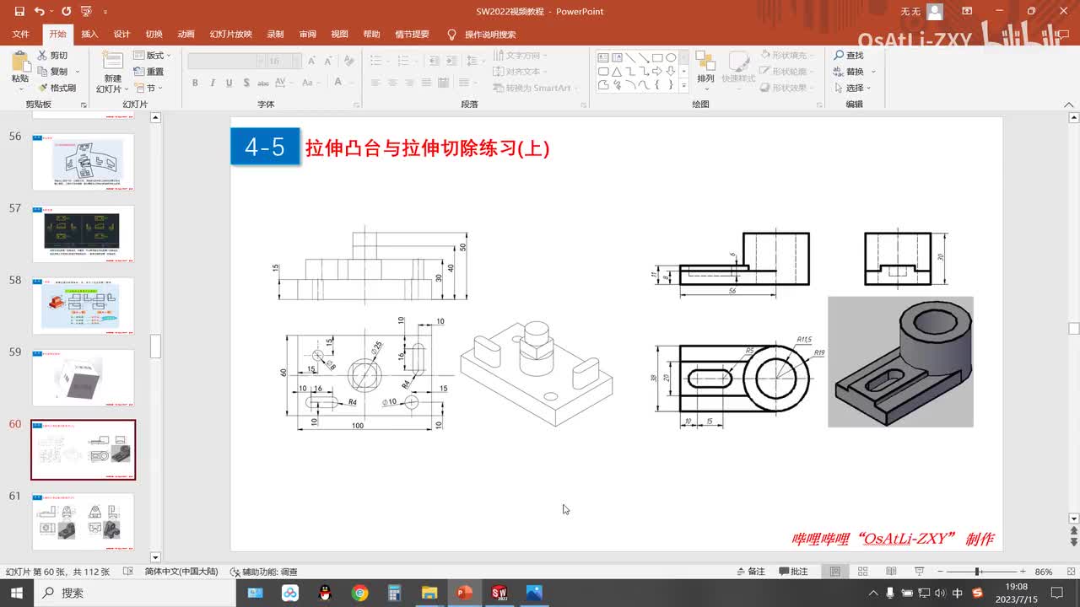Pick the oval shape in shapes gallery
This screenshot has height=607, width=1080.
pyautogui.click(x=671, y=58)
